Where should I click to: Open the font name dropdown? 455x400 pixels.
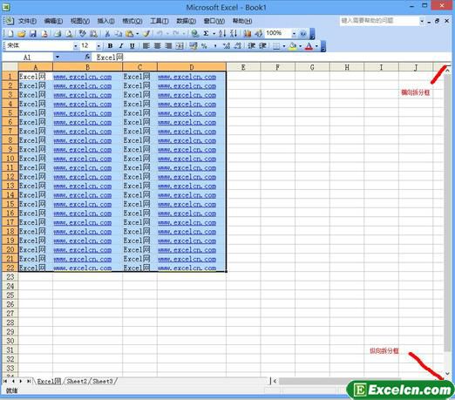(x=75, y=46)
